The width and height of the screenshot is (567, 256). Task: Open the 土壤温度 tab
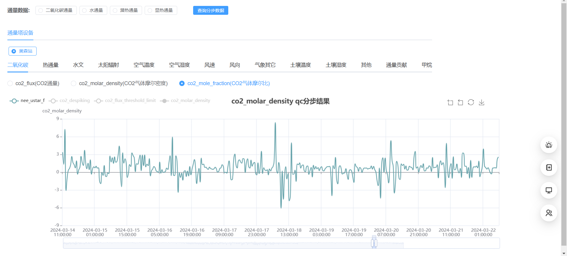[300, 65]
